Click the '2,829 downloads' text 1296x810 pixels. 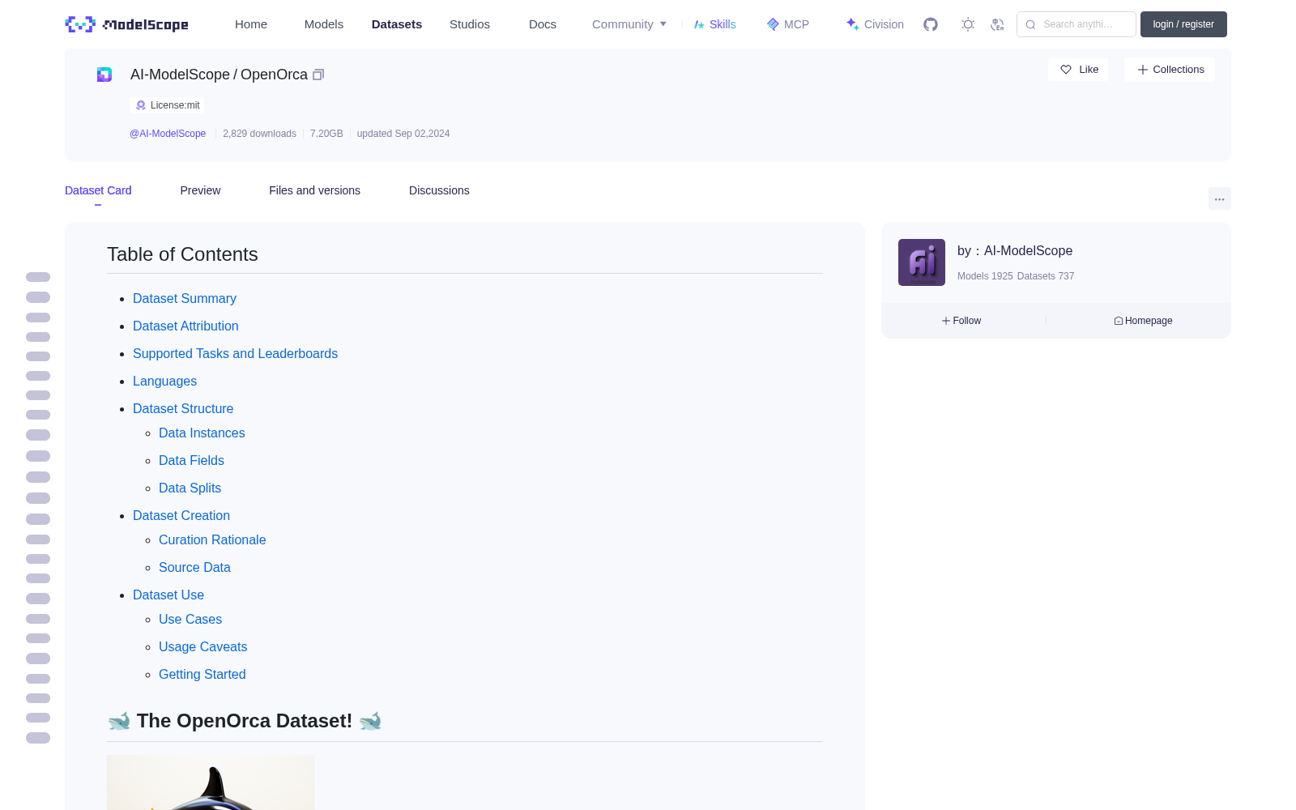click(x=259, y=134)
